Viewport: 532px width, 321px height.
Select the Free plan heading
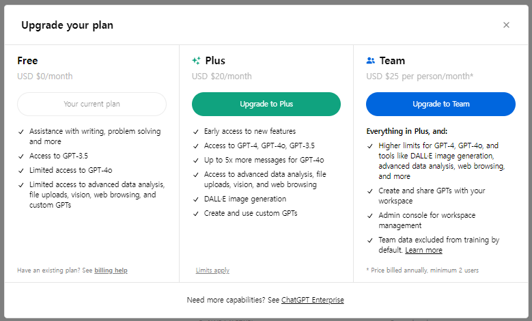coord(27,61)
